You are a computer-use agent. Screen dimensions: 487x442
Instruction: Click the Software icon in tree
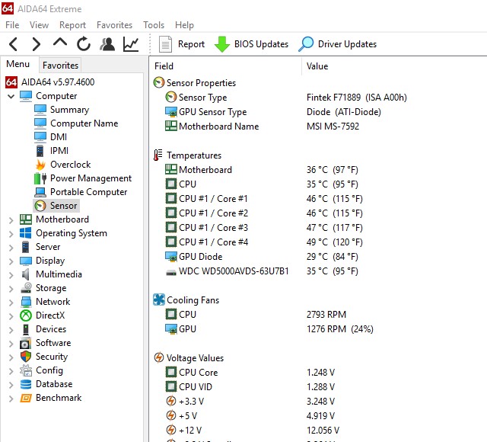pos(26,343)
